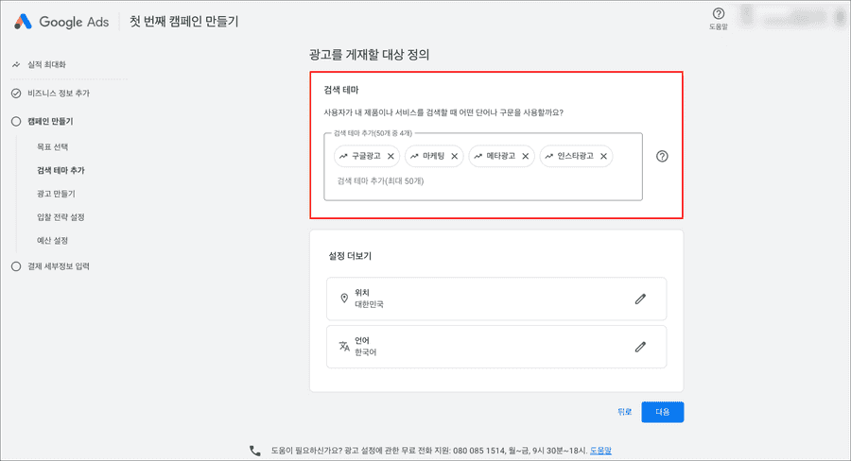Click the trend icon on 메타광고 chip
The image size is (851, 461).
click(x=478, y=156)
